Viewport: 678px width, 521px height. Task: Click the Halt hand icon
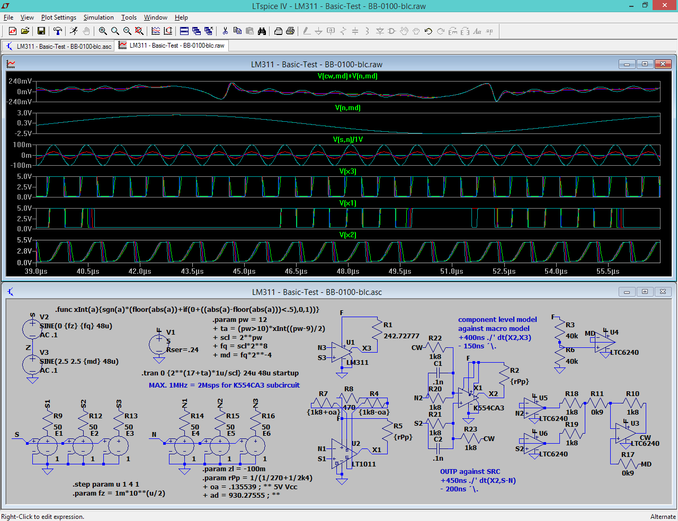click(86, 31)
